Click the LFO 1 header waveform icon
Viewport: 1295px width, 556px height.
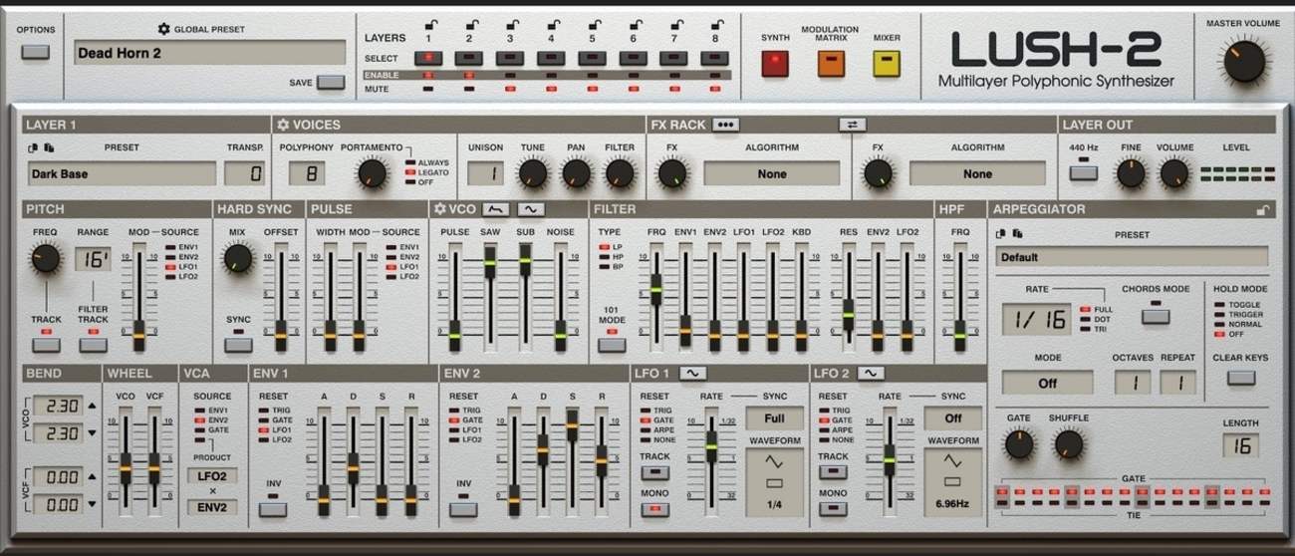(693, 373)
